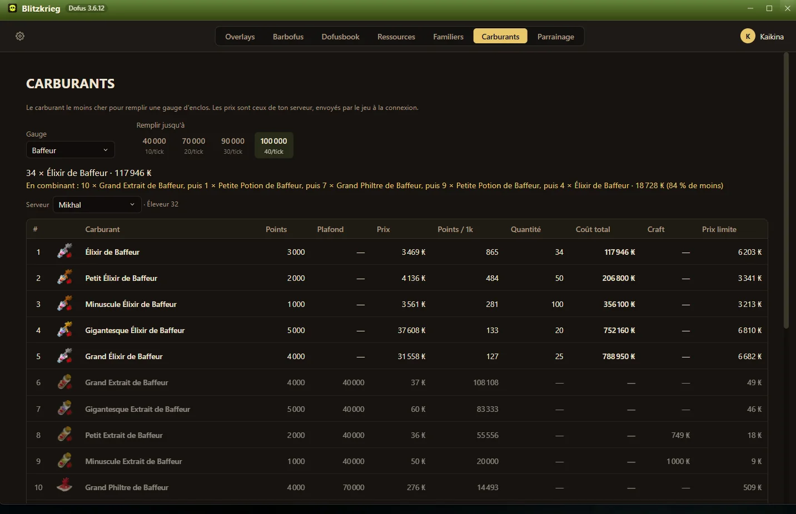The width and height of the screenshot is (796, 514).
Task: Open the Parrainage tab
Action: point(556,37)
